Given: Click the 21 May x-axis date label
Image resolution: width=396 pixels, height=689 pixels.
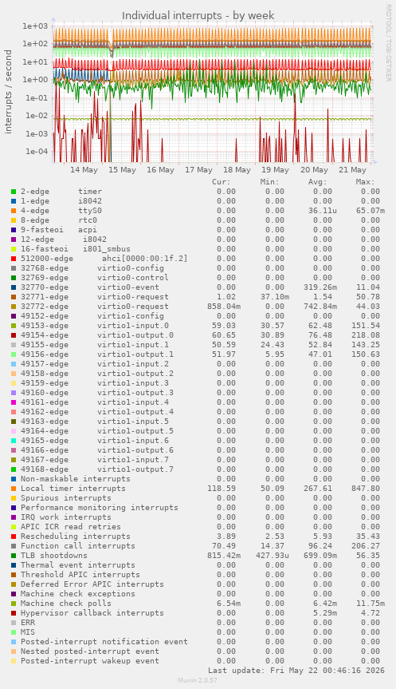Looking at the screenshot, I should click(352, 170).
